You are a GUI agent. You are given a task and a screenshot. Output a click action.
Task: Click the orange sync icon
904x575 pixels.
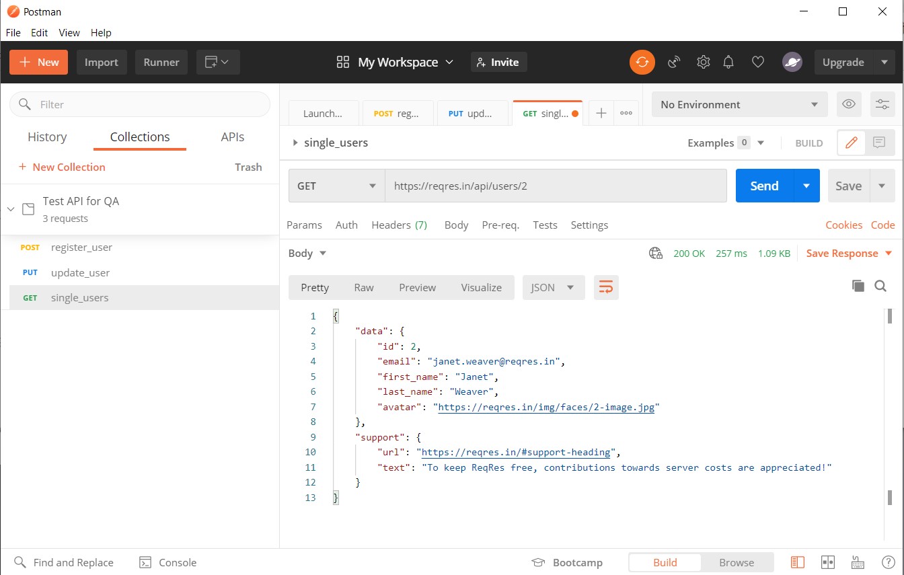coord(642,62)
